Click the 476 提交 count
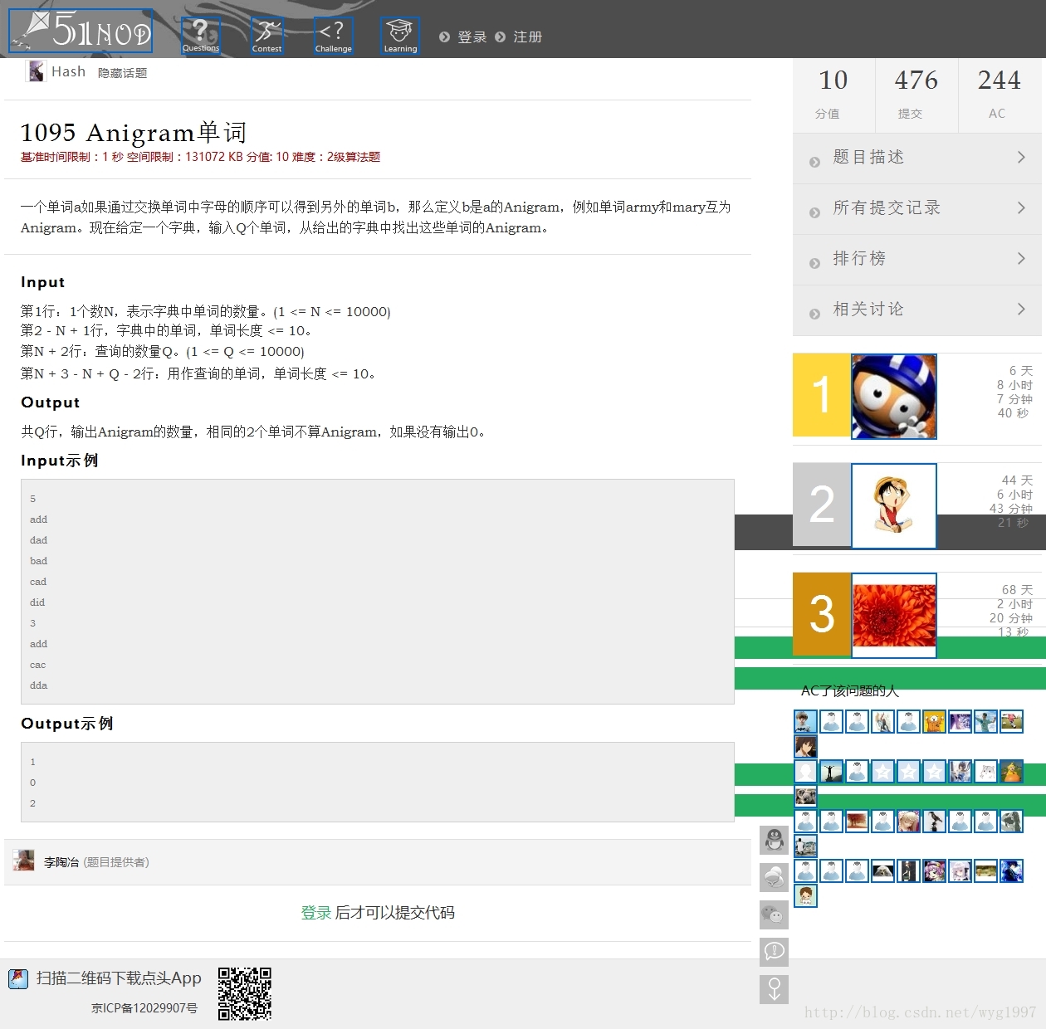Viewport: 1046px width, 1029px height. 916,94
